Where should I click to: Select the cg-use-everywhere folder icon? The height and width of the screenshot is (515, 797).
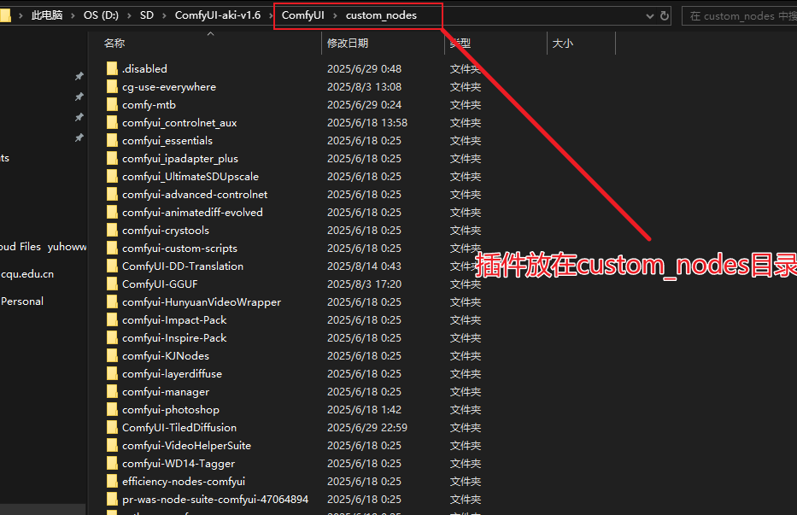click(113, 86)
